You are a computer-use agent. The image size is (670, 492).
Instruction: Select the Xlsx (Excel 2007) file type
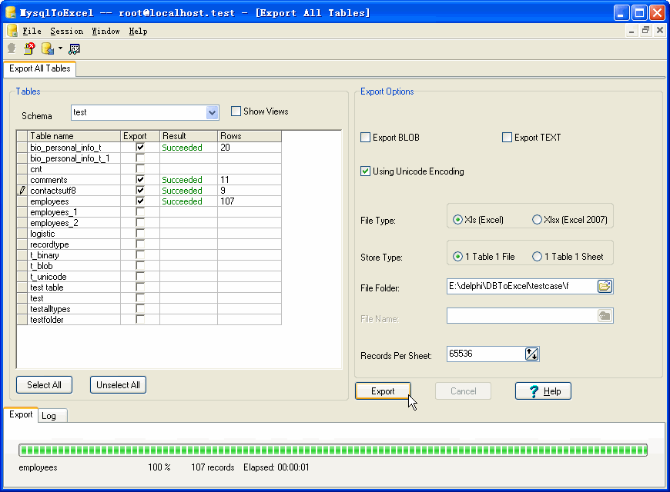(x=537, y=220)
